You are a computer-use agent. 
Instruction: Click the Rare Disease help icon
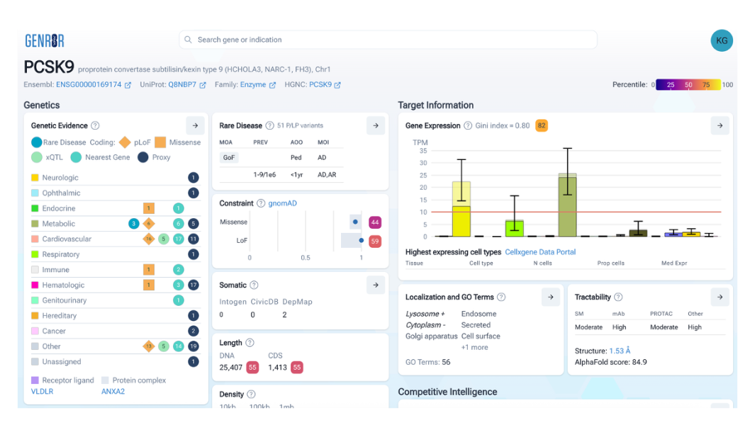(269, 126)
